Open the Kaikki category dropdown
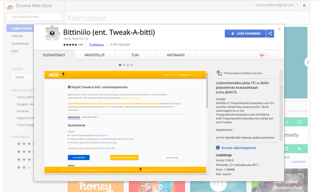The width and height of the screenshot is (320, 192). coord(22,77)
